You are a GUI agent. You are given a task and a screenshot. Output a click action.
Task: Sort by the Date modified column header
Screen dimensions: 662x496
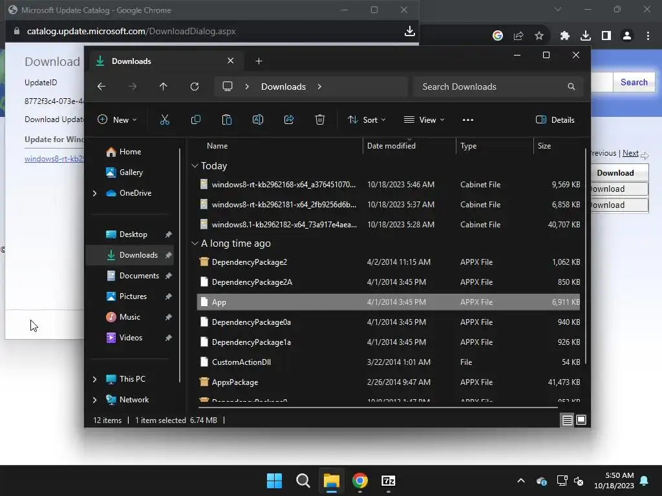pyautogui.click(x=391, y=146)
